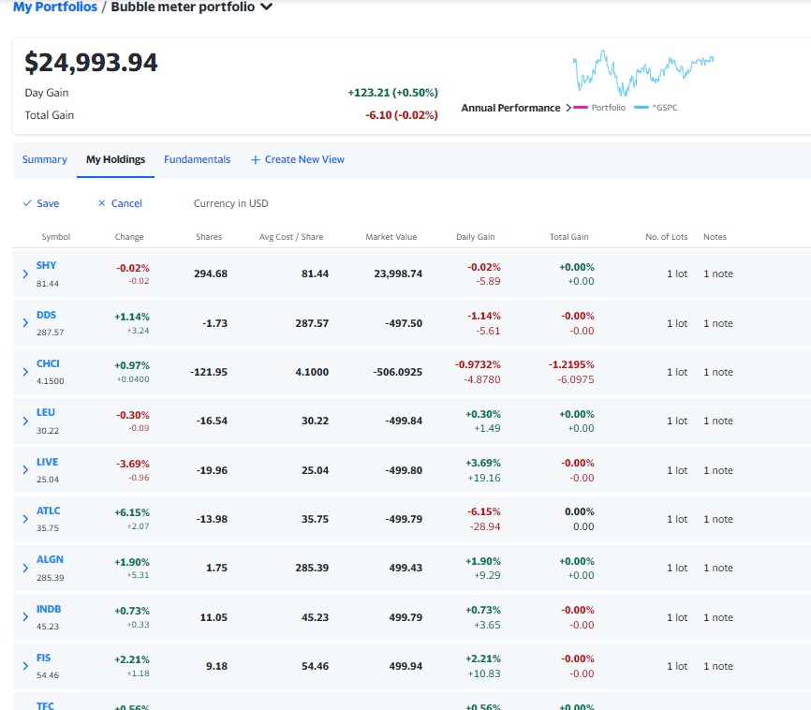
Task: Open the Fundamentals tab
Action: pyautogui.click(x=197, y=159)
